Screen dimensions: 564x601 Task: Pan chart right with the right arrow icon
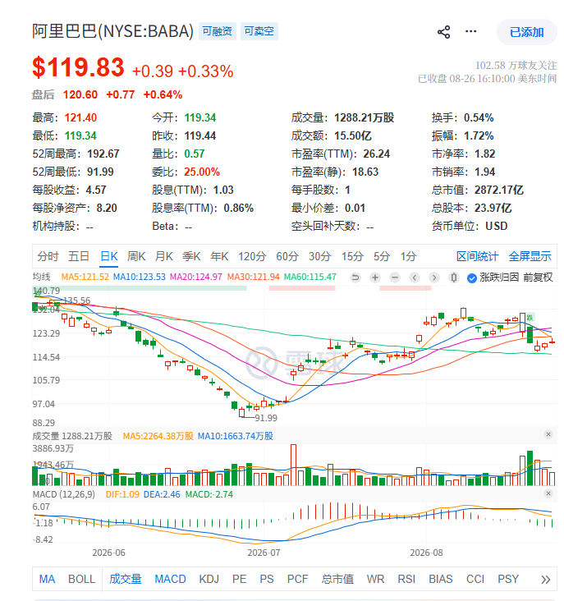[433, 278]
